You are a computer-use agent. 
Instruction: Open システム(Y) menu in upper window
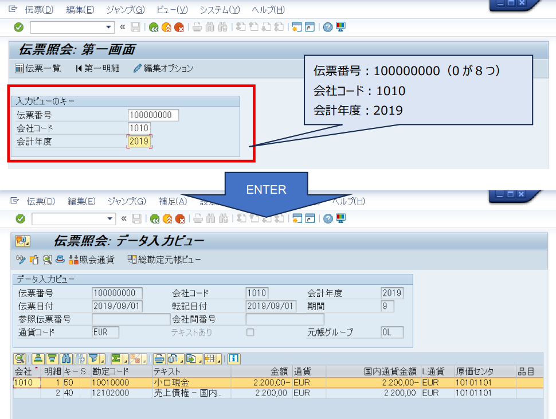pyautogui.click(x=220, y=10)
